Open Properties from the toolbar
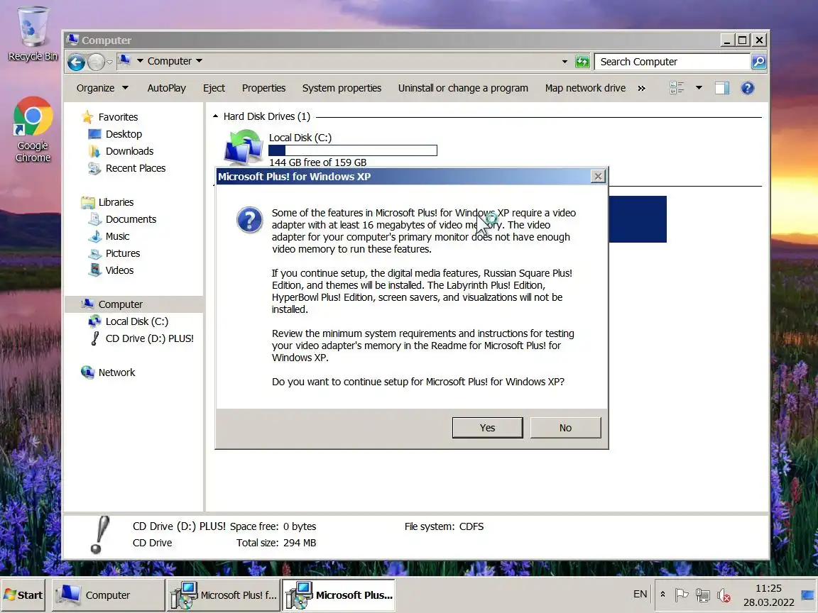The width and height of the screenshot is (818, 613). (263, 88)
